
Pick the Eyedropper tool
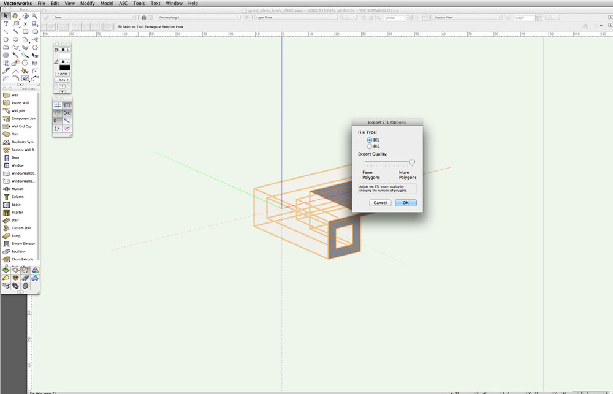pos(15,55)
